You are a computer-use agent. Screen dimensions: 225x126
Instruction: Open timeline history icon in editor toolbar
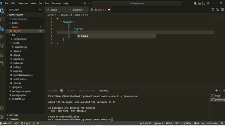213,9
